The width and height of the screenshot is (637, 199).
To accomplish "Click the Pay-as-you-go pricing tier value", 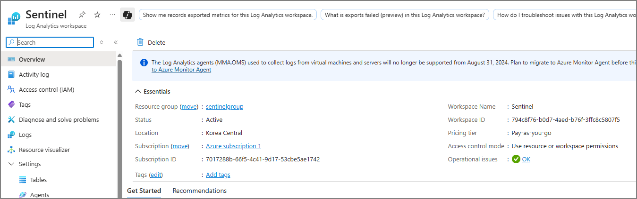I will coord(531,133).
